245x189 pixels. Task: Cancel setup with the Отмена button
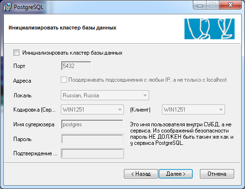coord(217,174)
